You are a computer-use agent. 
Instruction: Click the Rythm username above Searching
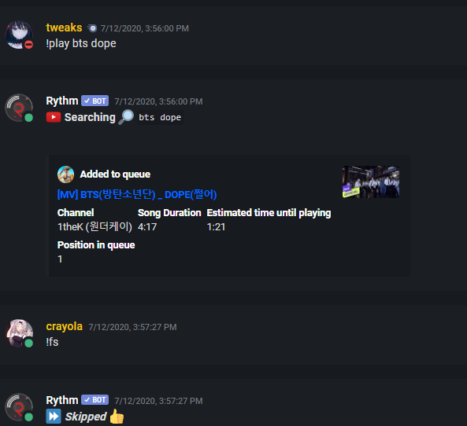tap(62, 101)
